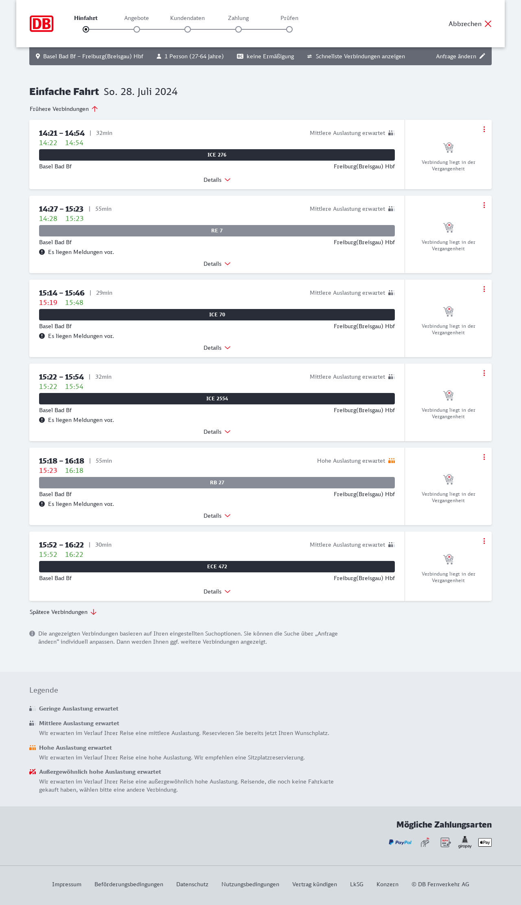The height and width of the screenshot is (905, 521).
Task: Select the Zahlung step circle
Action: click(x=239, y=29)
